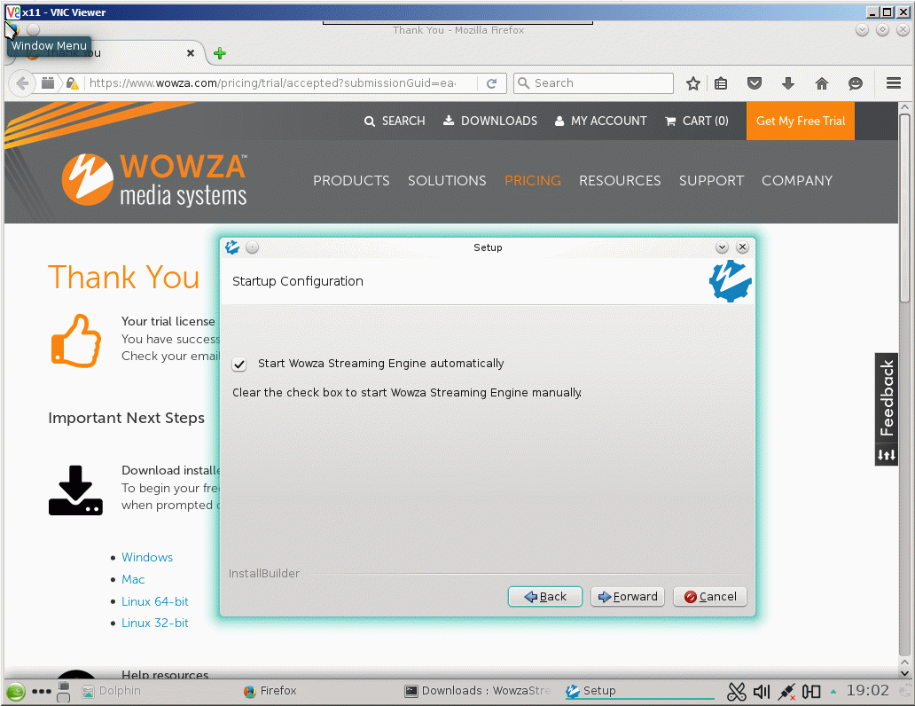The width and height of the screenshot is (915, 706).
Task: Click the volume tray icon
Action: [762, 692]
